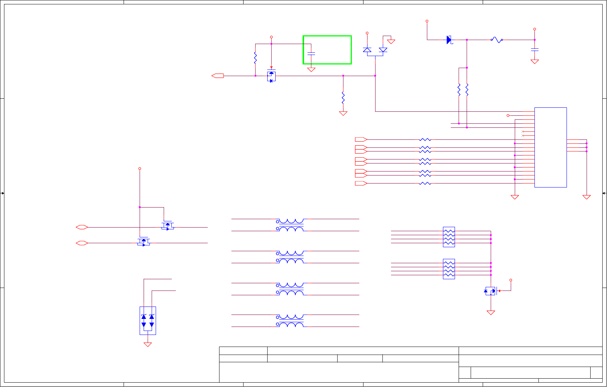Select the right resistor of the vertical resistor pair
Screen dimensions: 607x387
coord(467,90)
